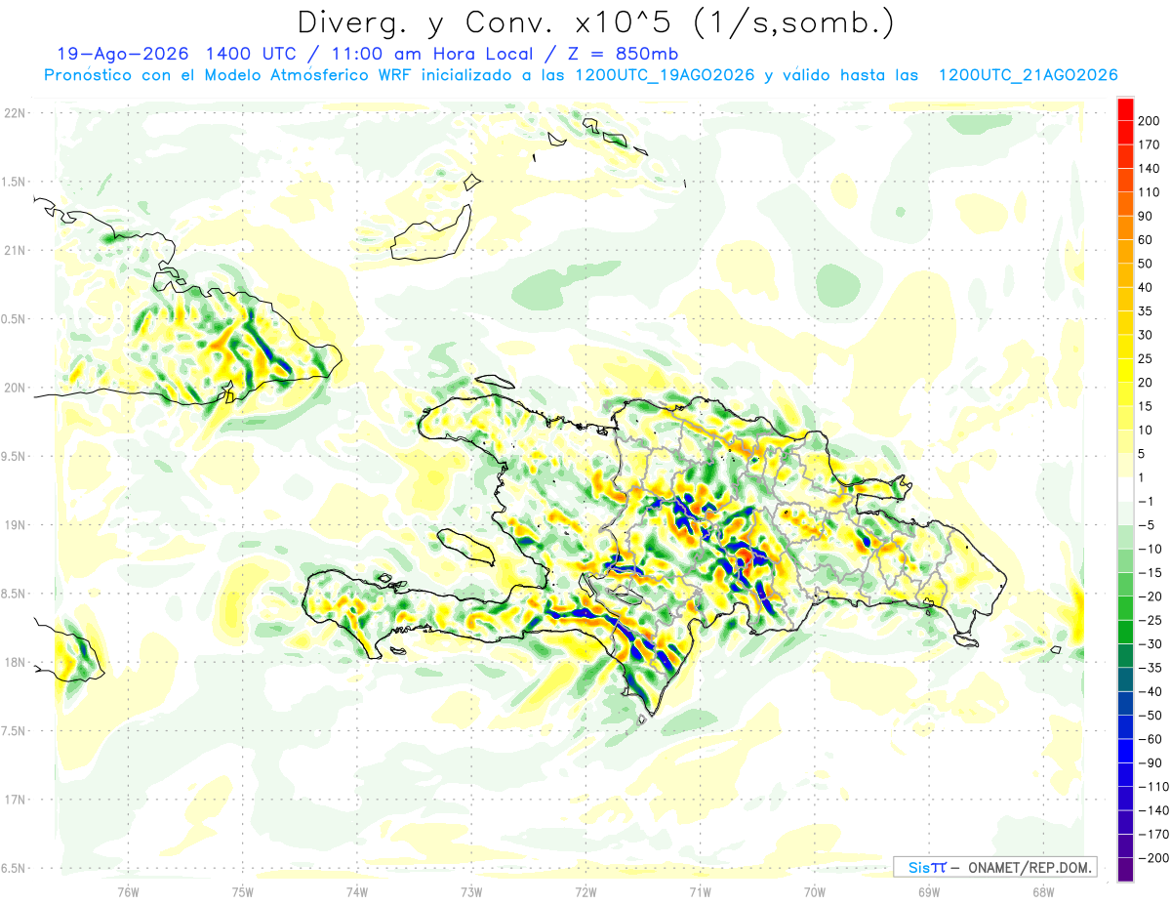The image size is (1171, 905).
Task: Click the colorbar value 110
Action: point(1149,192)
